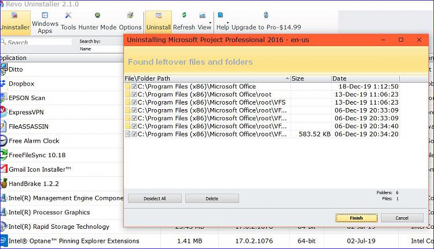
Task: Select Dropbox in application list
Action: click(61, 83)
